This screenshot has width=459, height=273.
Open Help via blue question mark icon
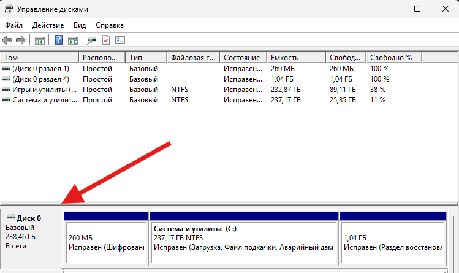[x=59, y=40]
